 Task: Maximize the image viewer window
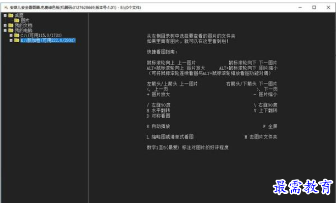point(314,8)
